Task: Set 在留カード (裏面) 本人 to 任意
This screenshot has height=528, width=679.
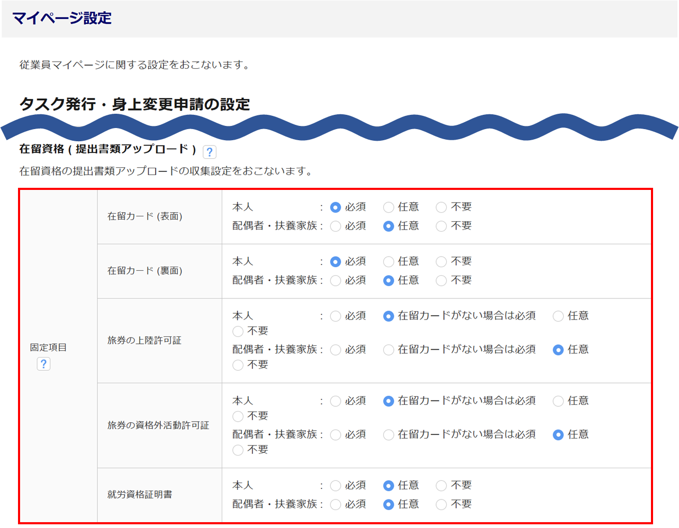Action: [x=388, y=262]
